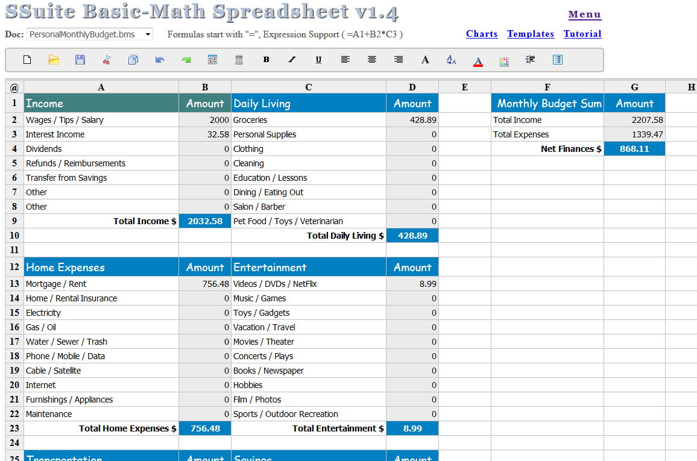The width and height of the screenshot is (697, 461).
Task: Center align the cell text
Action: coord(372,60)
